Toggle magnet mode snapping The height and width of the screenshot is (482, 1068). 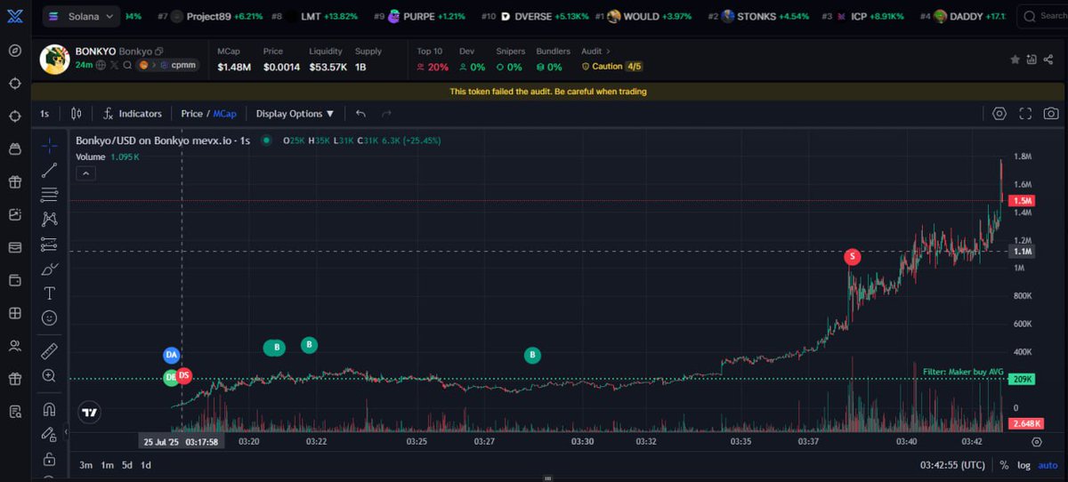pos(50,410)
